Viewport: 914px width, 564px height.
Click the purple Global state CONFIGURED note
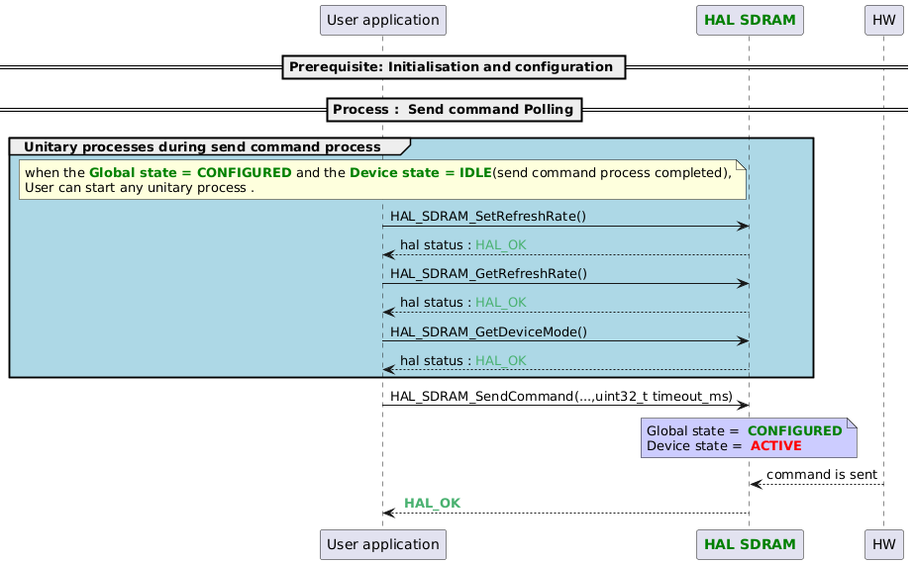point(749,438)
